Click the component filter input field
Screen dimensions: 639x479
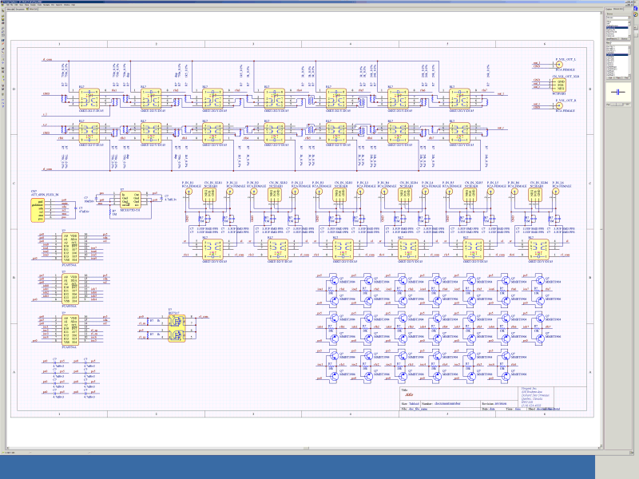(621, 43)
